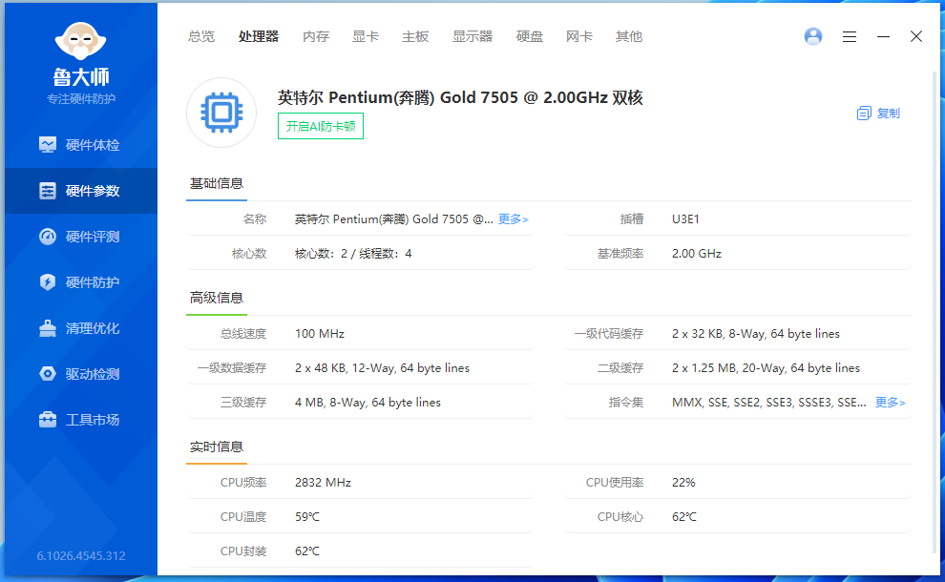Click the large CPU chip icon
The image size is (945, 582).
pos(221,113)
